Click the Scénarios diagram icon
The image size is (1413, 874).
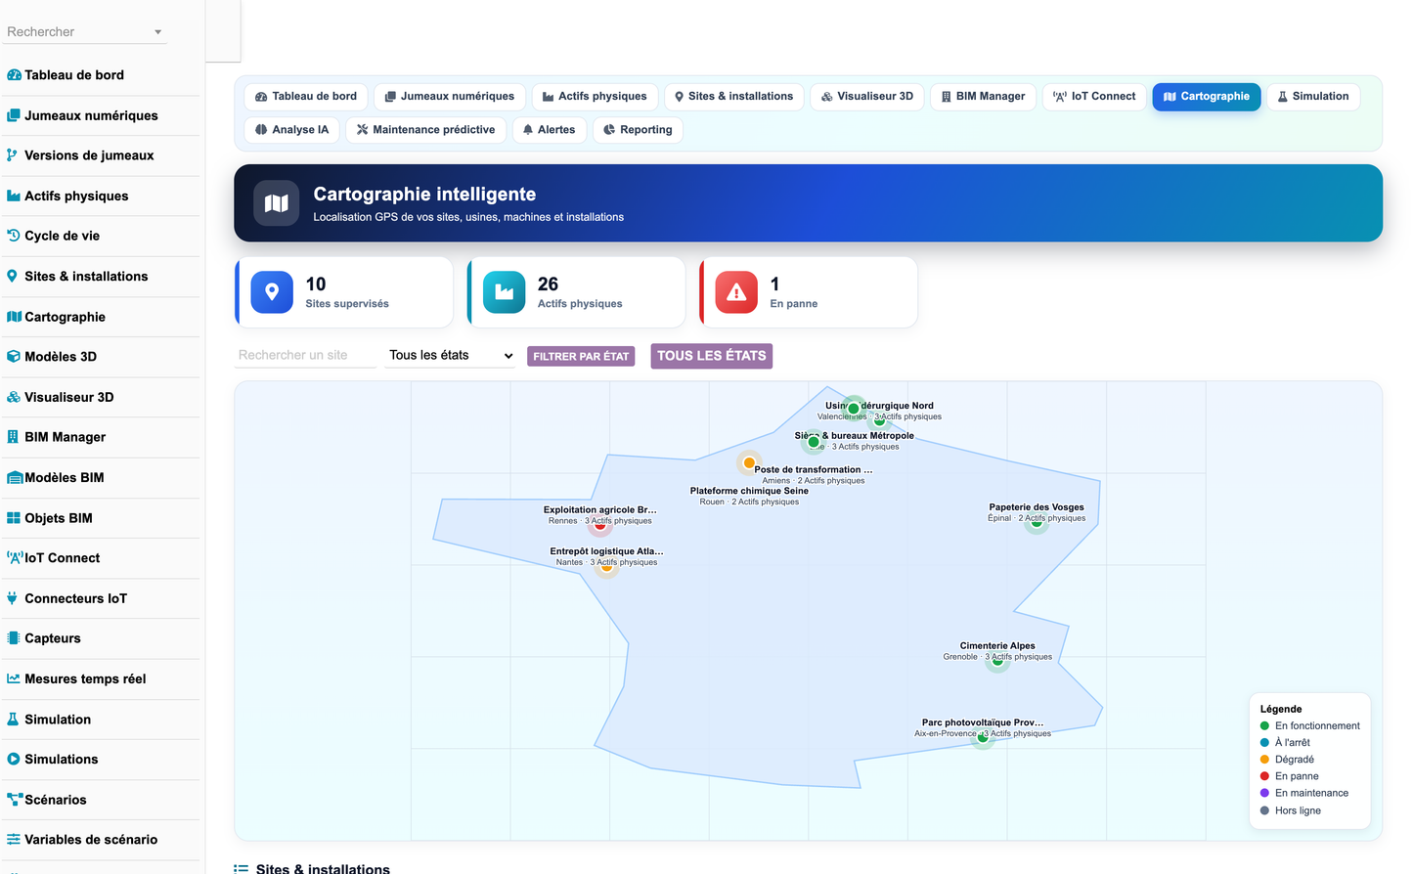click(x=15, y=800)
